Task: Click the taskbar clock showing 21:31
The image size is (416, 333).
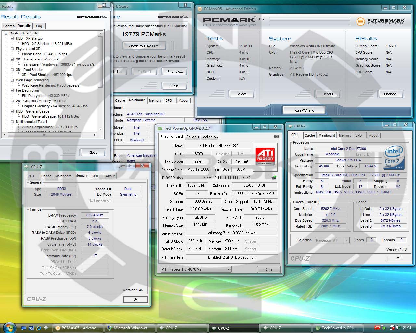Action: (407, 328)
